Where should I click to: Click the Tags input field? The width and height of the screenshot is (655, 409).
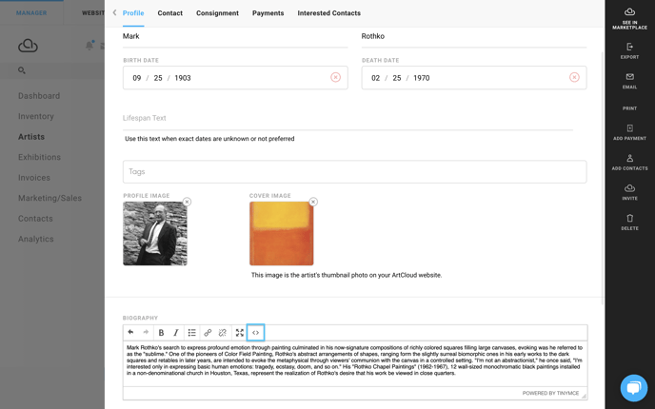click(x=355, y=171)
